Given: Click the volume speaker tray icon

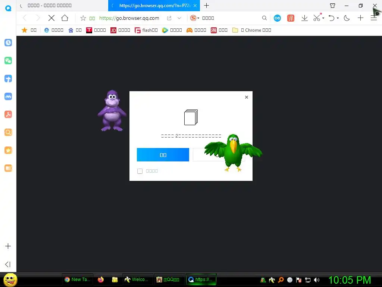Looking at the screenshot, I should click(316, 280).
